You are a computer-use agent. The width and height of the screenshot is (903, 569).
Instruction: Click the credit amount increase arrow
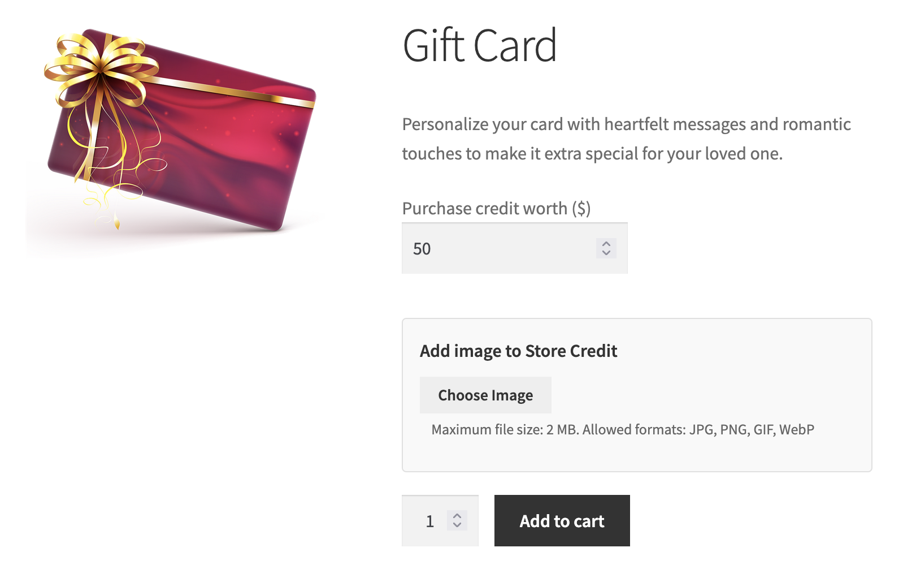[606, 244]
